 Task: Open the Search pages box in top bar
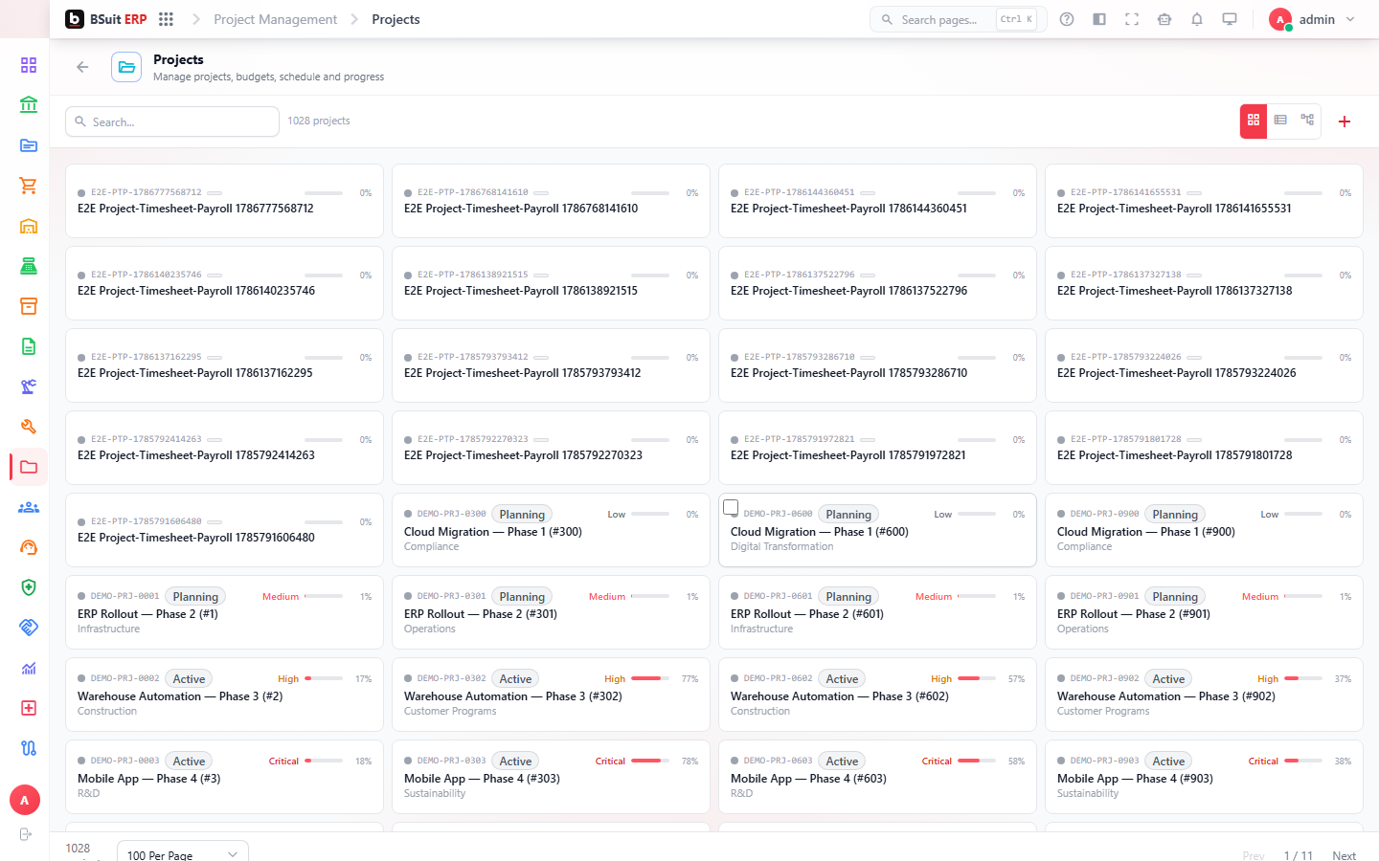958,19
